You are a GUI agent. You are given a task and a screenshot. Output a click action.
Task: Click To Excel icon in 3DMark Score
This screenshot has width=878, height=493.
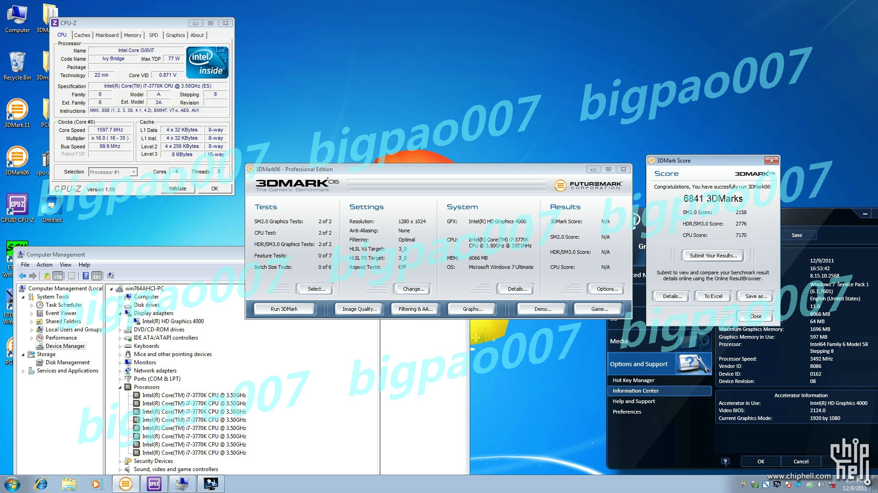point(713,295)
